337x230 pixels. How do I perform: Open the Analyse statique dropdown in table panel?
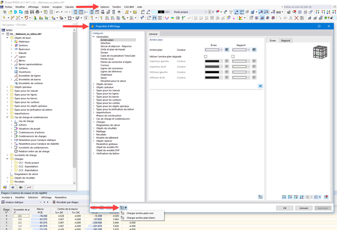click(x=41, y=202)
